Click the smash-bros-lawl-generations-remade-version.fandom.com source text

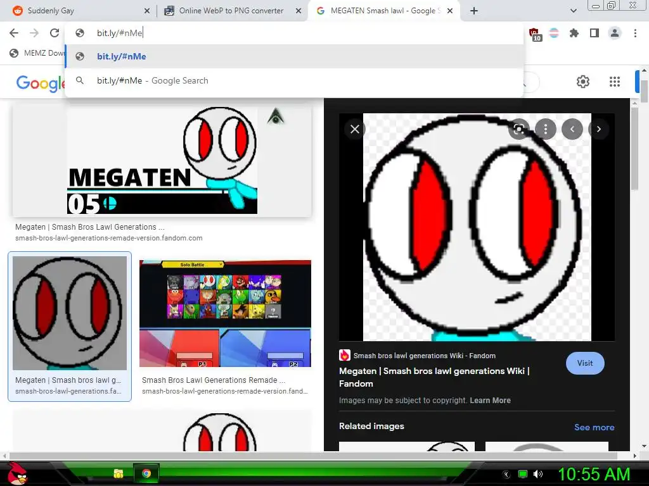[x=109, y=238]
